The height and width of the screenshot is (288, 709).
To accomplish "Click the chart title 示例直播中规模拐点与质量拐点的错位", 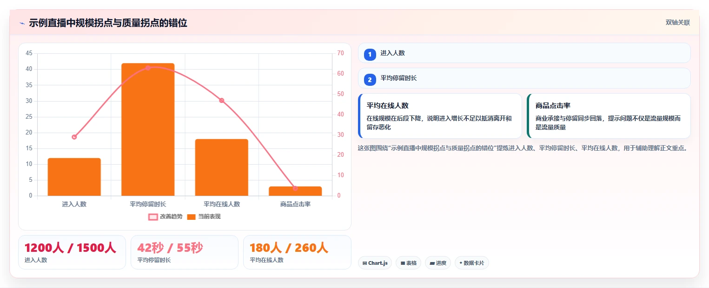I will point(108,23).
